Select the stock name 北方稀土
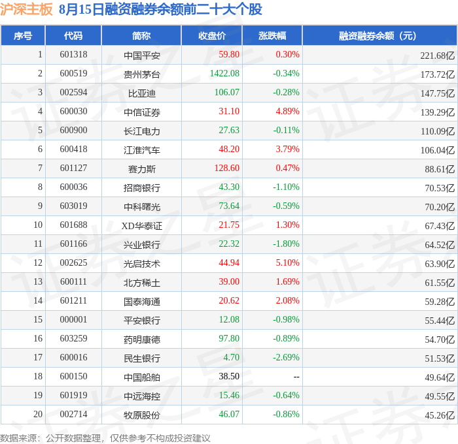The image size is (458, 444). pos(142,283)
